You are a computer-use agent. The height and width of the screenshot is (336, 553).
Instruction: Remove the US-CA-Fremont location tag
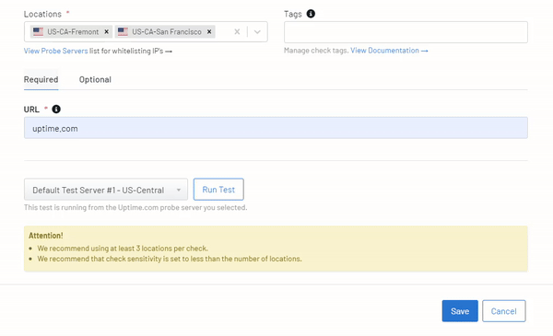[x=106, y=31]
